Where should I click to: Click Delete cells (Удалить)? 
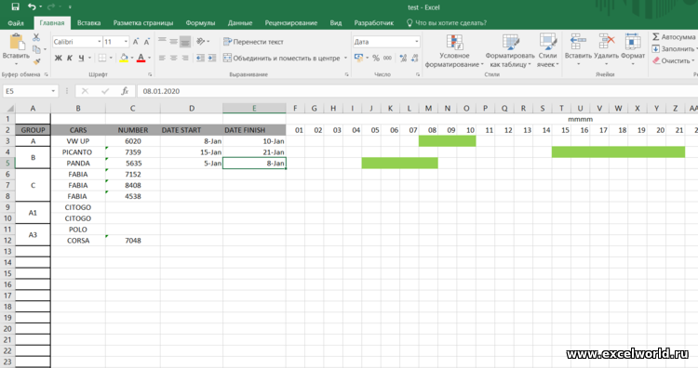(606, 49)
